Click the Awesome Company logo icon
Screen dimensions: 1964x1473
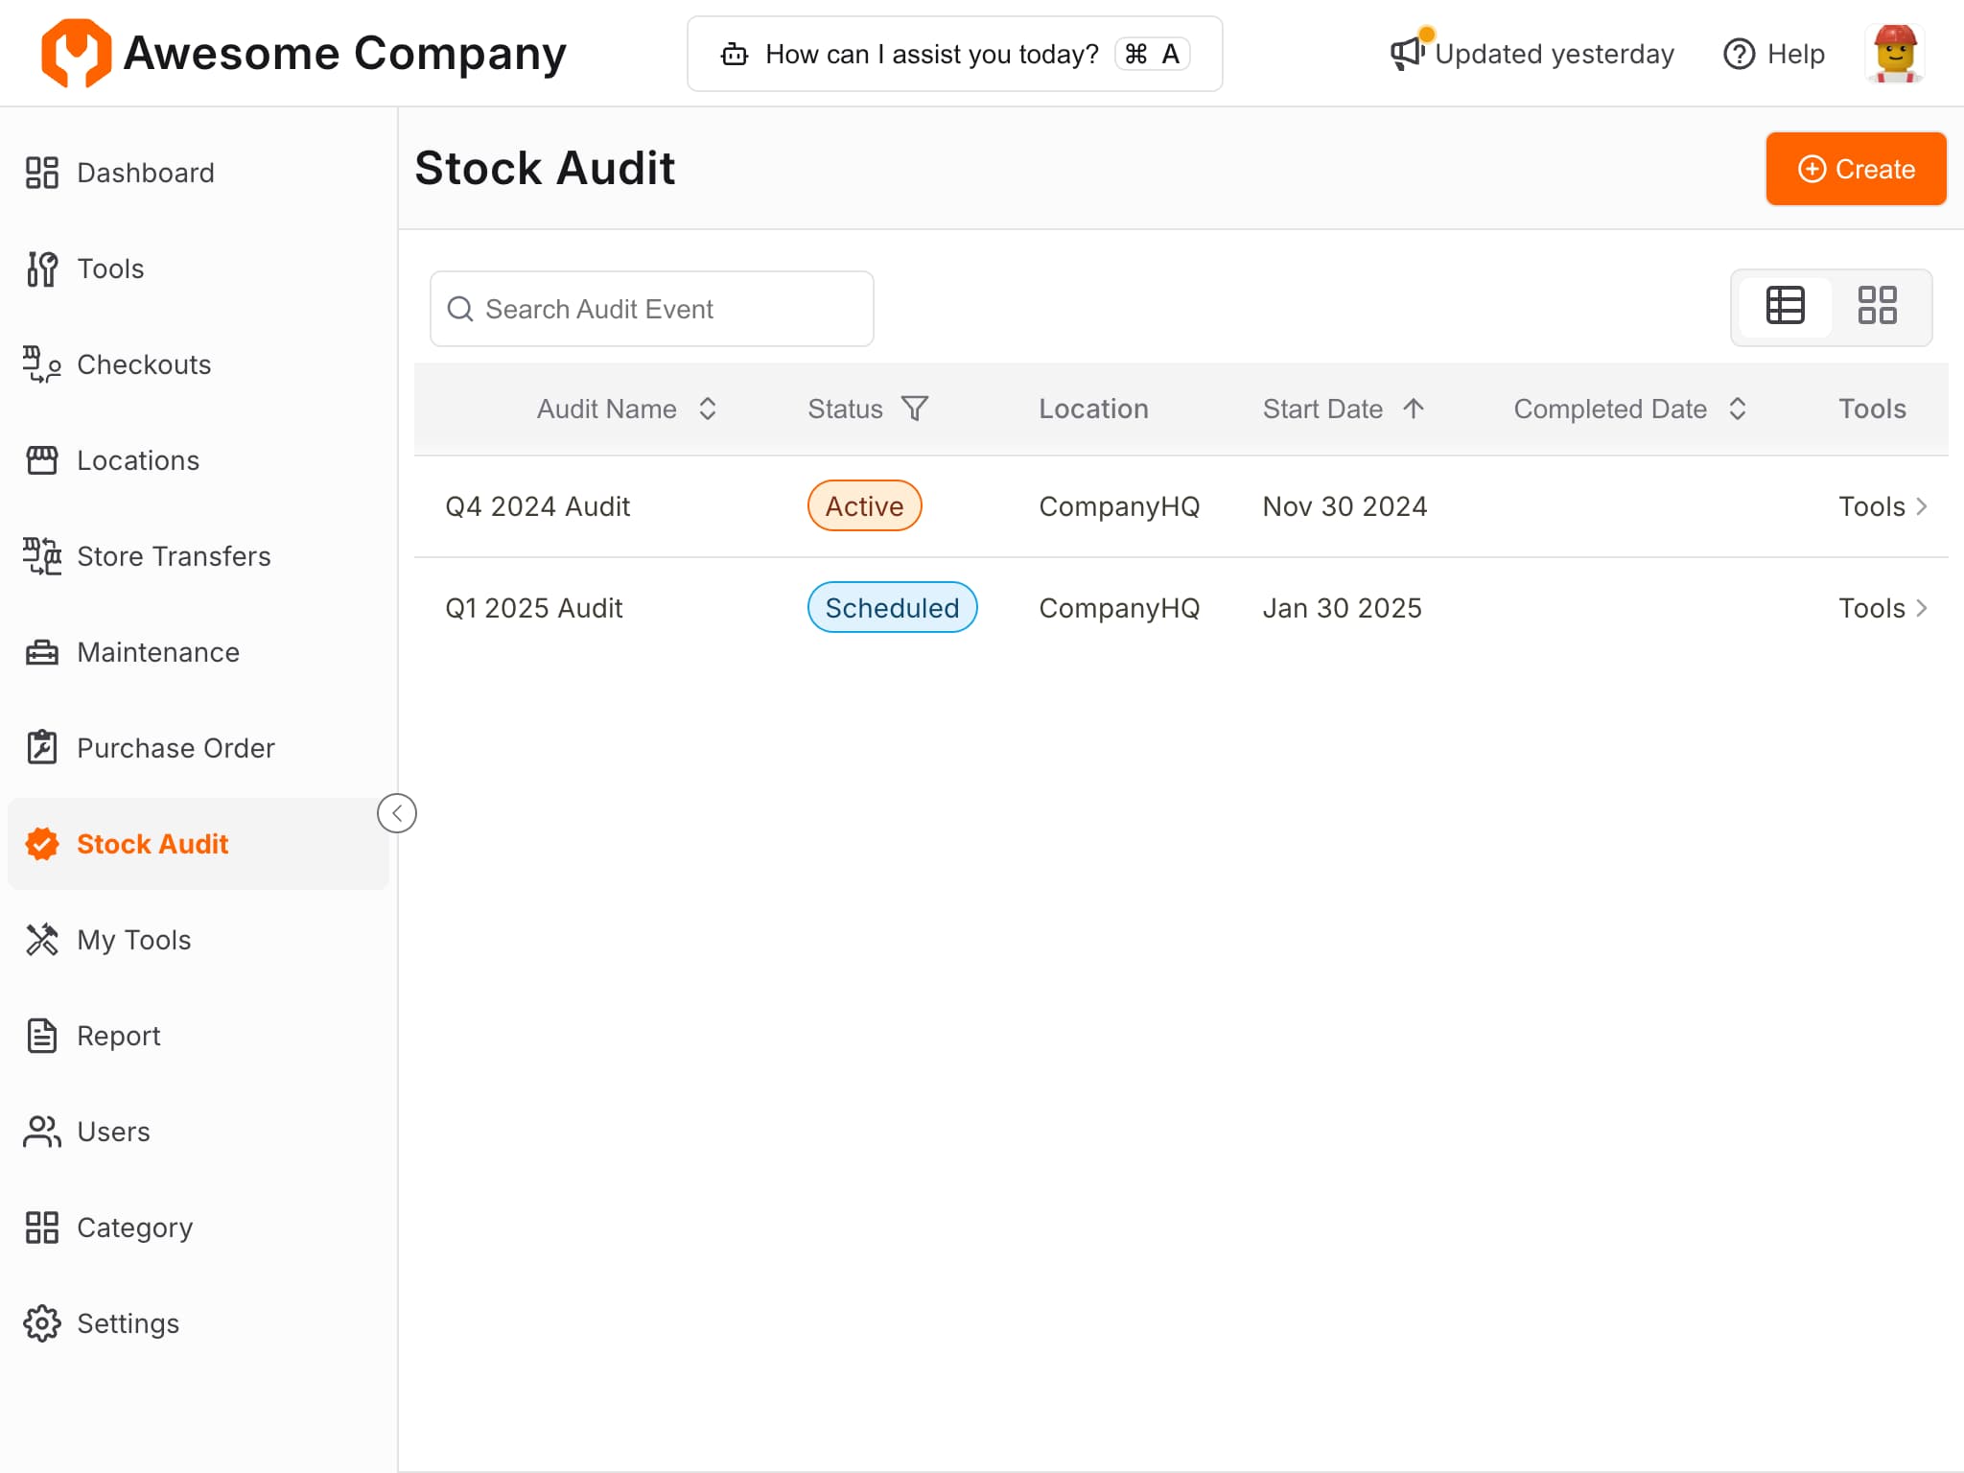tap(76, 54)
